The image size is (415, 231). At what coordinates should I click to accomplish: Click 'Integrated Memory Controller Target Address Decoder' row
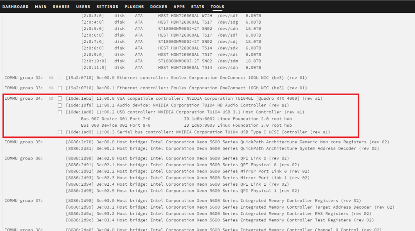[230, 207]
